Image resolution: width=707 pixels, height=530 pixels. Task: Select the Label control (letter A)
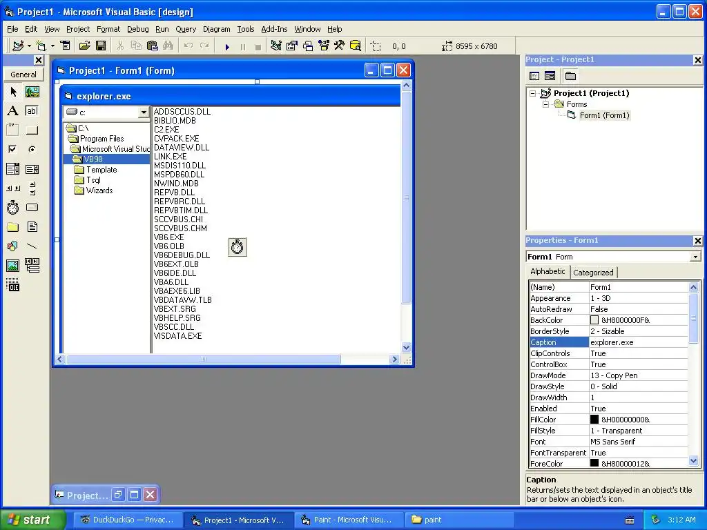coord(13,111)
